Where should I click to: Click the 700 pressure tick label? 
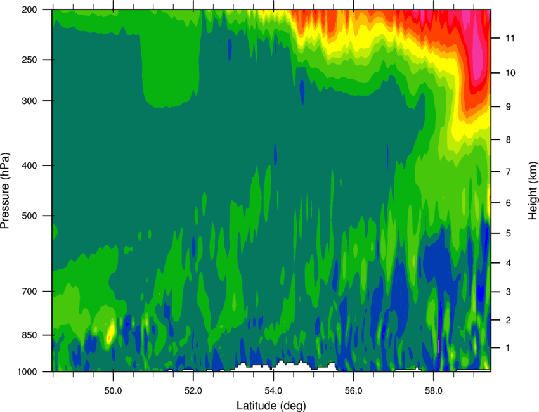coord(29,292)
